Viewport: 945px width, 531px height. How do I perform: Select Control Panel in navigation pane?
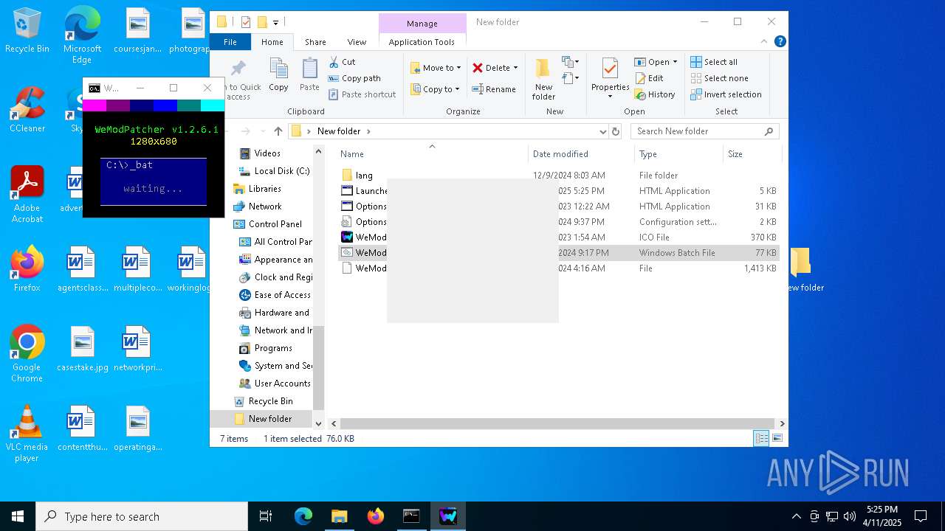coord(275,224)
